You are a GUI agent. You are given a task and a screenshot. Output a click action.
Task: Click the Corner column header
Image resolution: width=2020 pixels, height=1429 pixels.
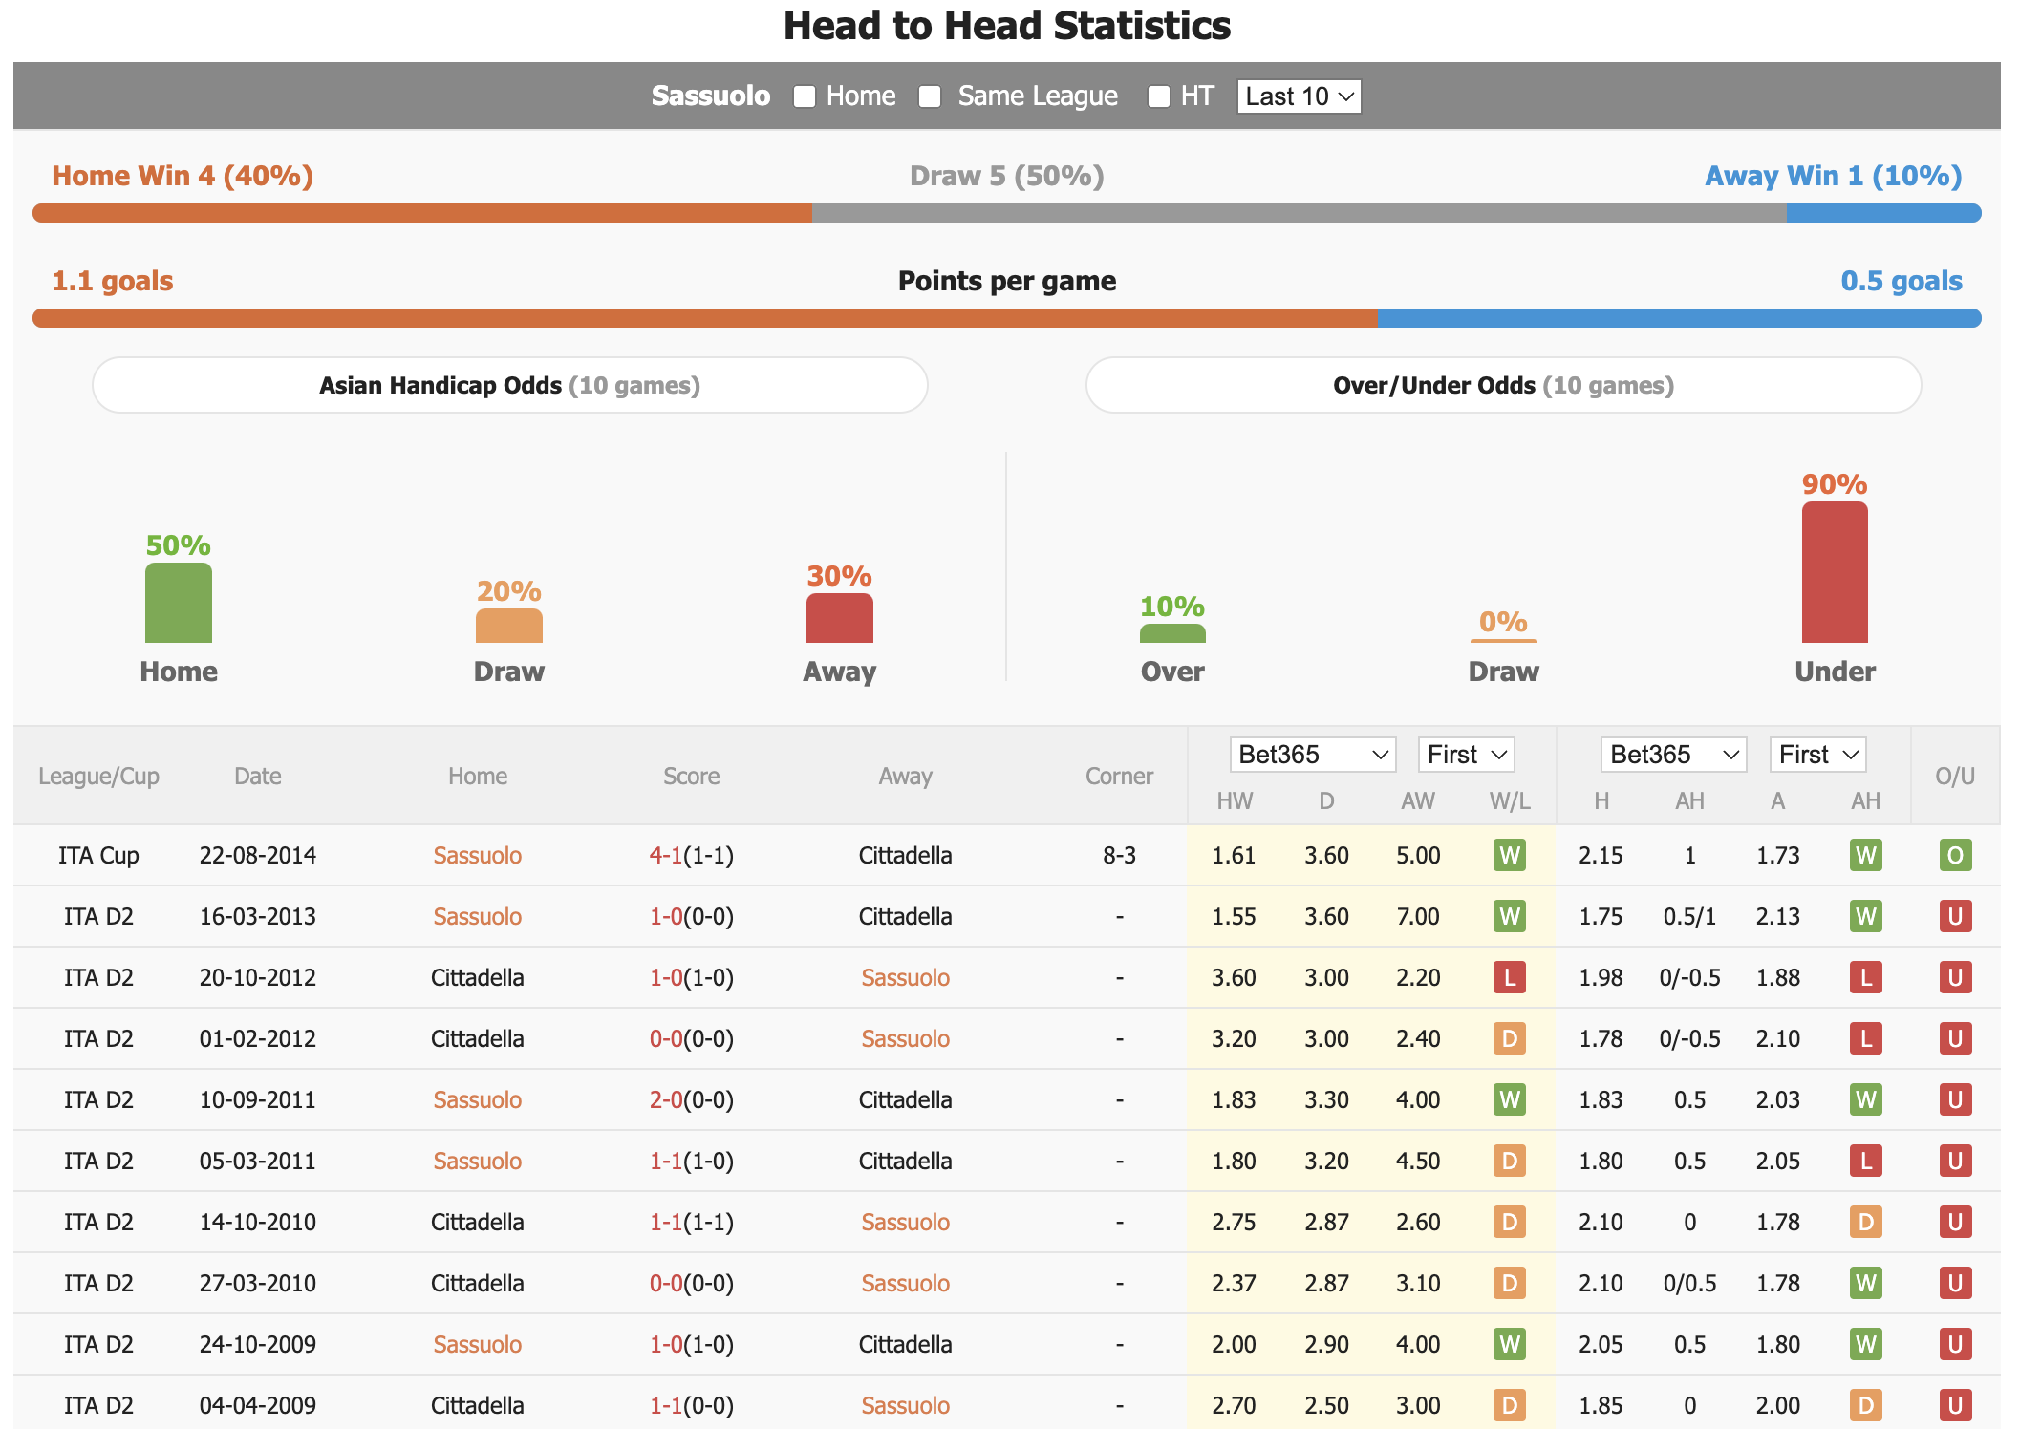pyautogui.click(x=1119, y=776)
